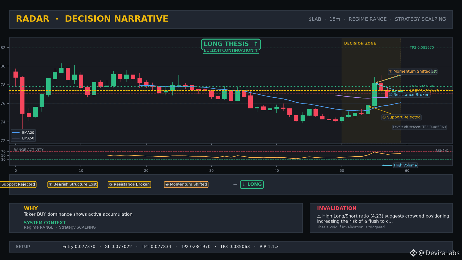The image size is (462, 260).
Task: Click the Momentum Shifted annotation on the chart
Action: tap(409, 72)
